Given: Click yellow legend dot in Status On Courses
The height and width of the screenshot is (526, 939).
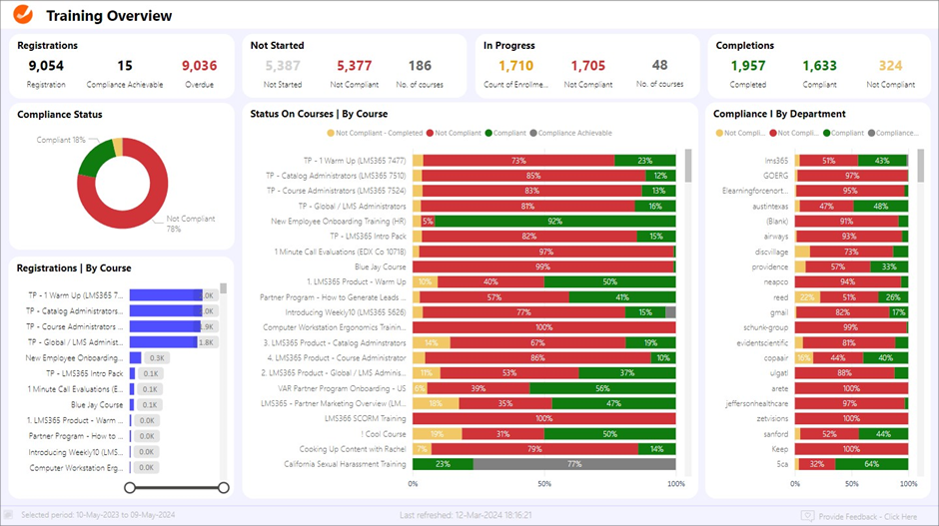Looking at the screenshot, I should coord(331,133).
